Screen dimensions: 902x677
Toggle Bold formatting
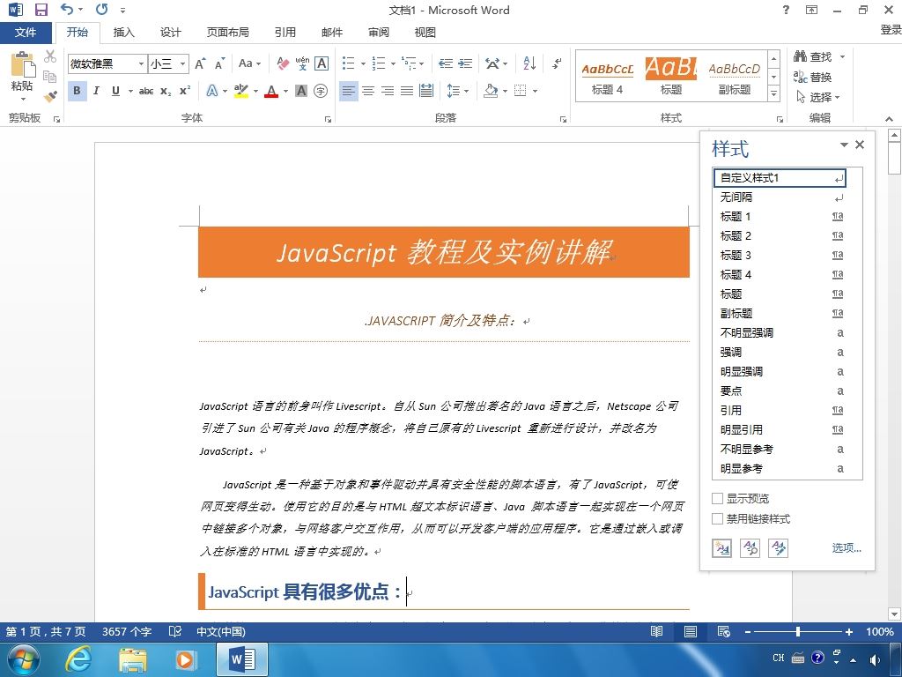coord(77,91)
